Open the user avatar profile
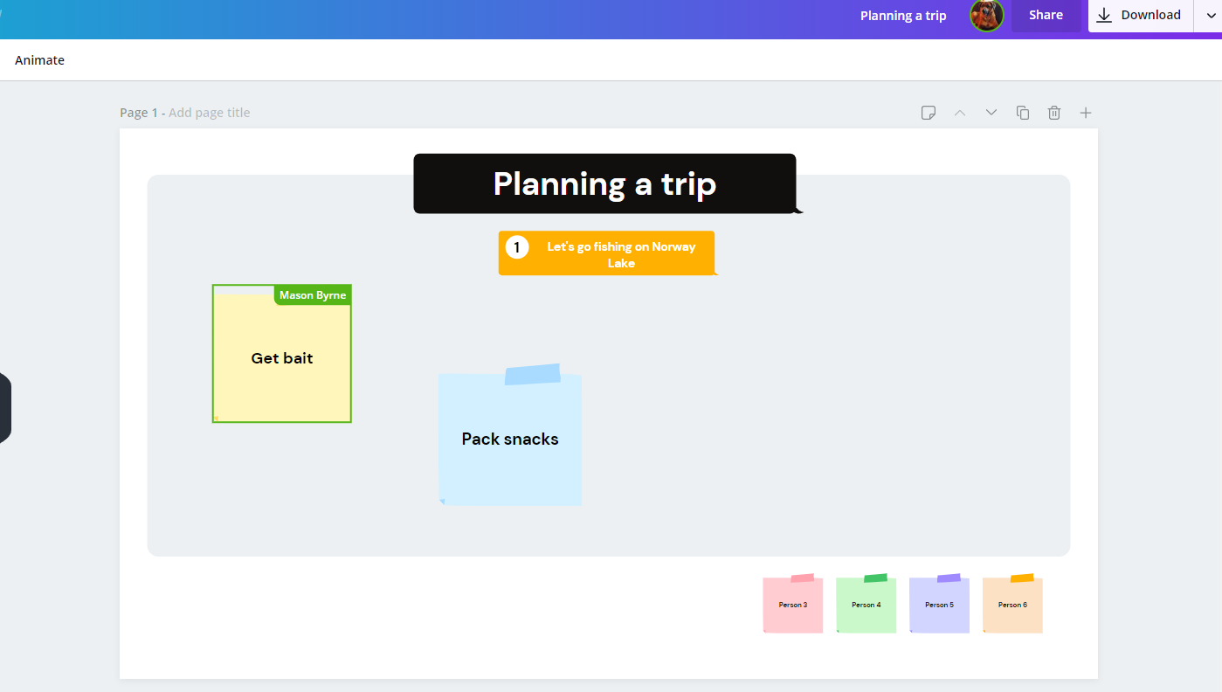Image resolution: width=1222 pixels, height=692 pixels. [986, 15]
